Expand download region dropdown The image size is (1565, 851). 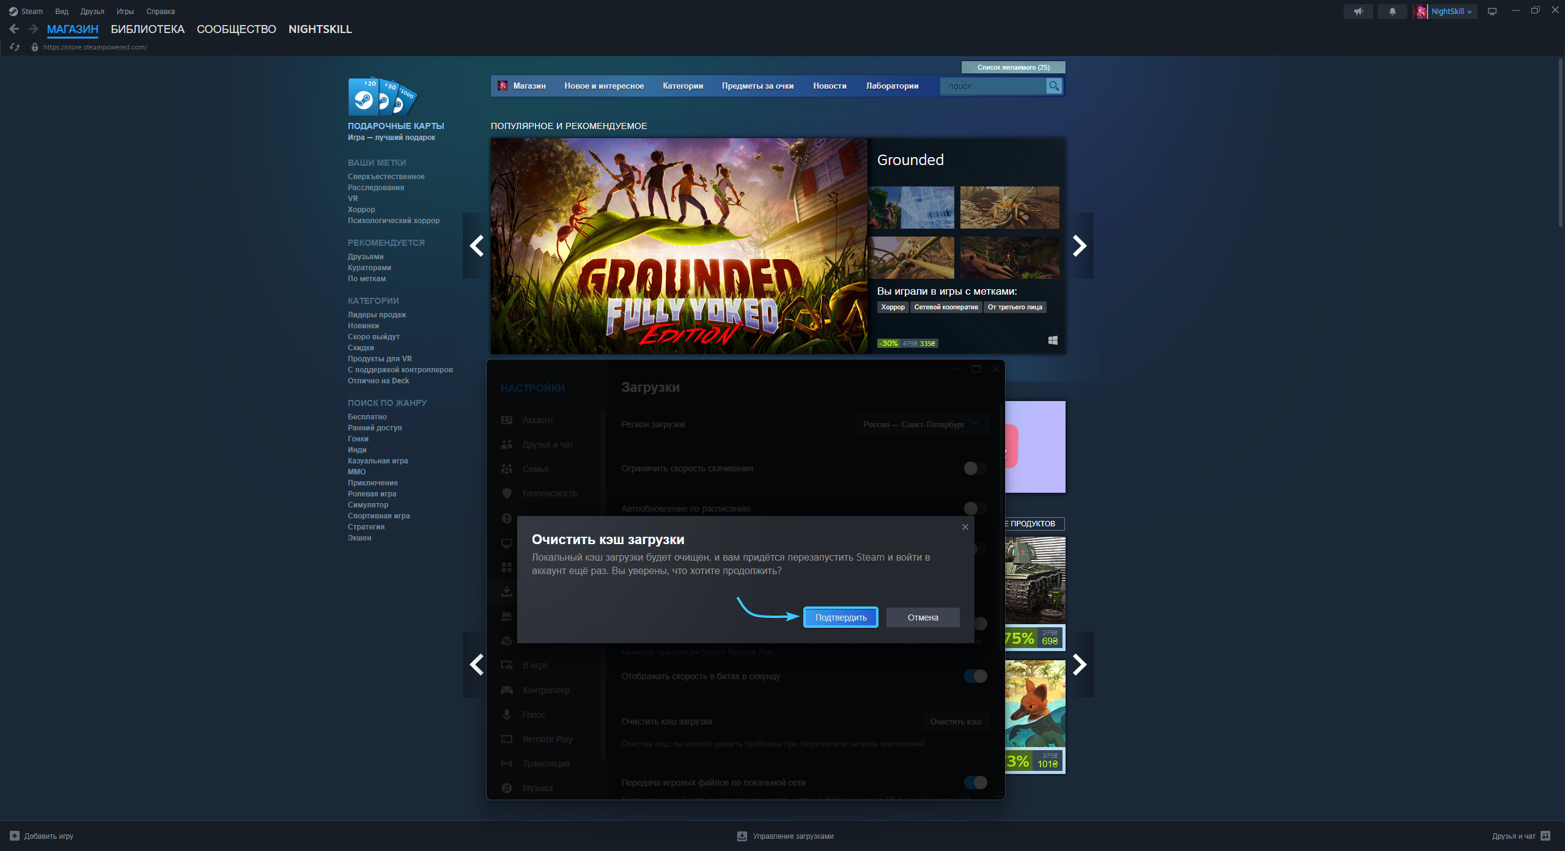[921, 424]
